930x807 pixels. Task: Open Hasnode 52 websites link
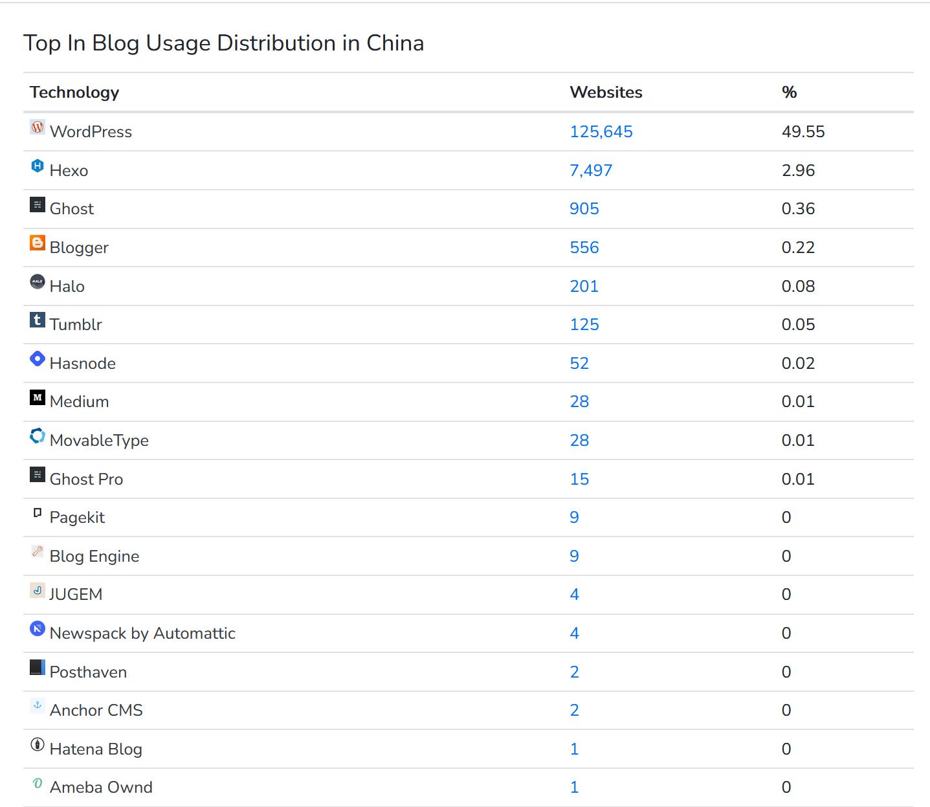pos(579,364)
